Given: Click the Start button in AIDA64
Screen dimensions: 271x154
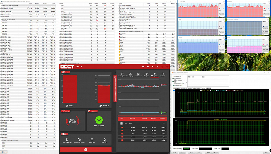Looking at the screenshot, I should 174,153.
